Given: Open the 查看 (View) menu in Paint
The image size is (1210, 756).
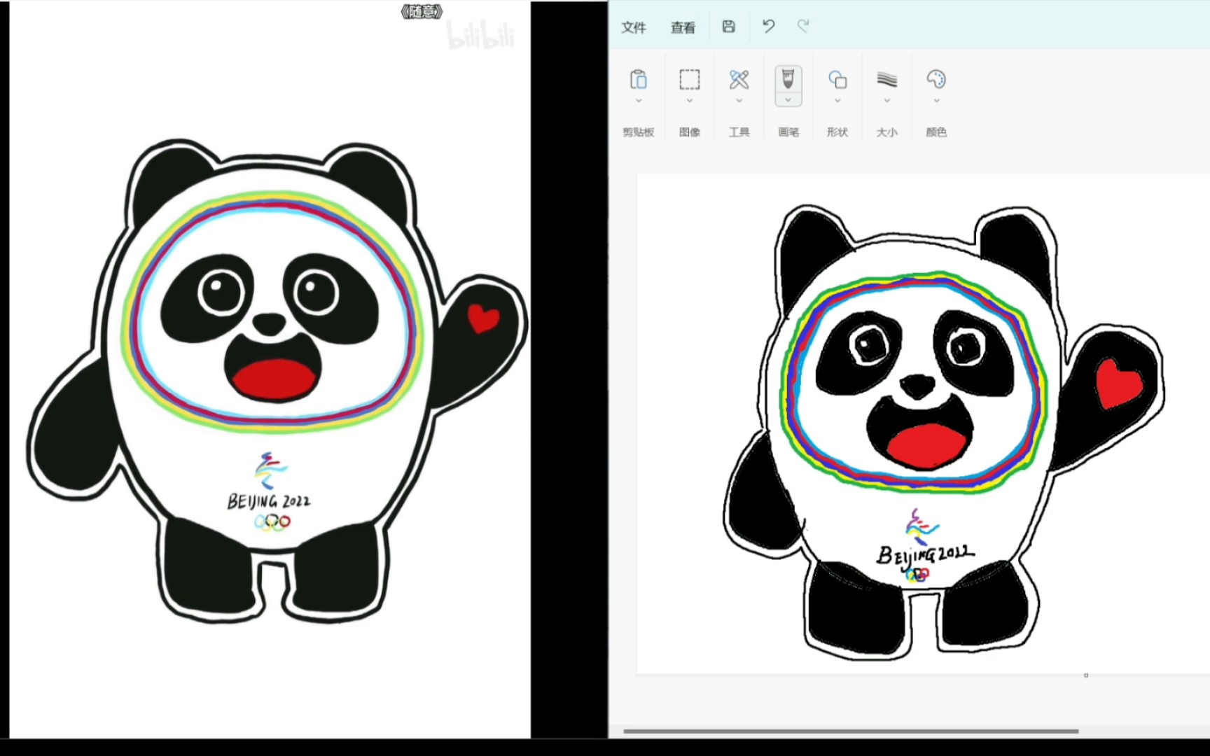Looking at the screenshot, I should (x=683, y=27).
